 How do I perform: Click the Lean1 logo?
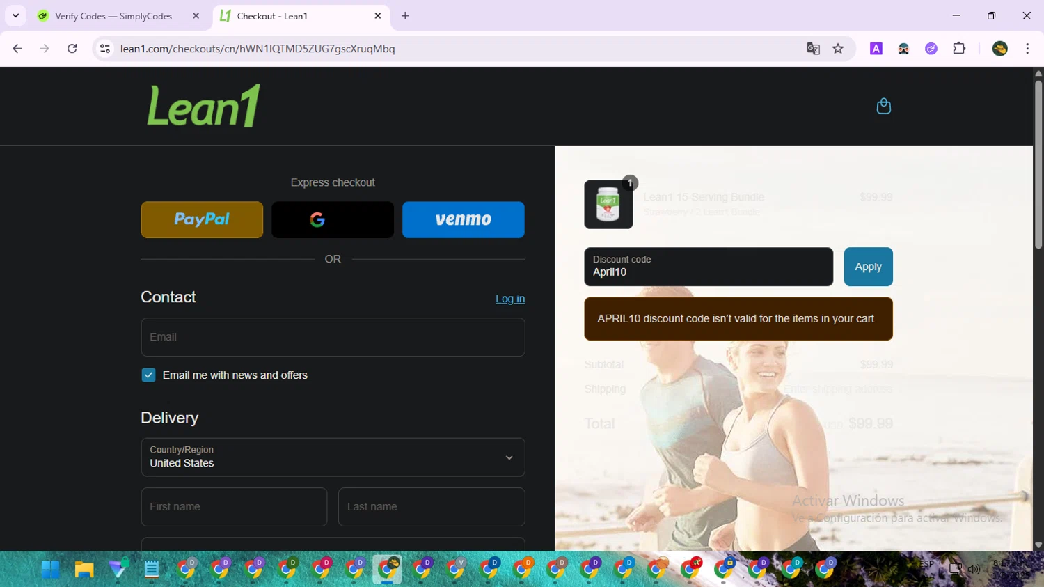[x=203, y=106]
